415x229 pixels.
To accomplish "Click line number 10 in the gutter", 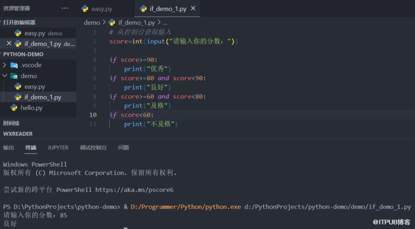I will (x=93, y=115).
